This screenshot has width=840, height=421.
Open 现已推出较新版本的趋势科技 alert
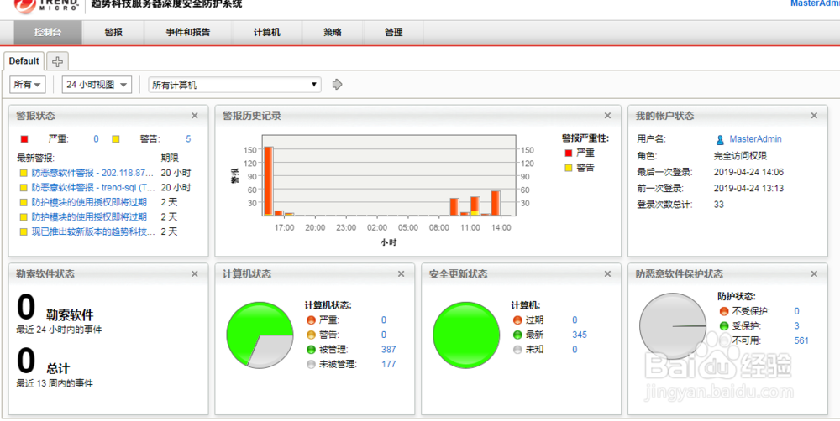93,231
